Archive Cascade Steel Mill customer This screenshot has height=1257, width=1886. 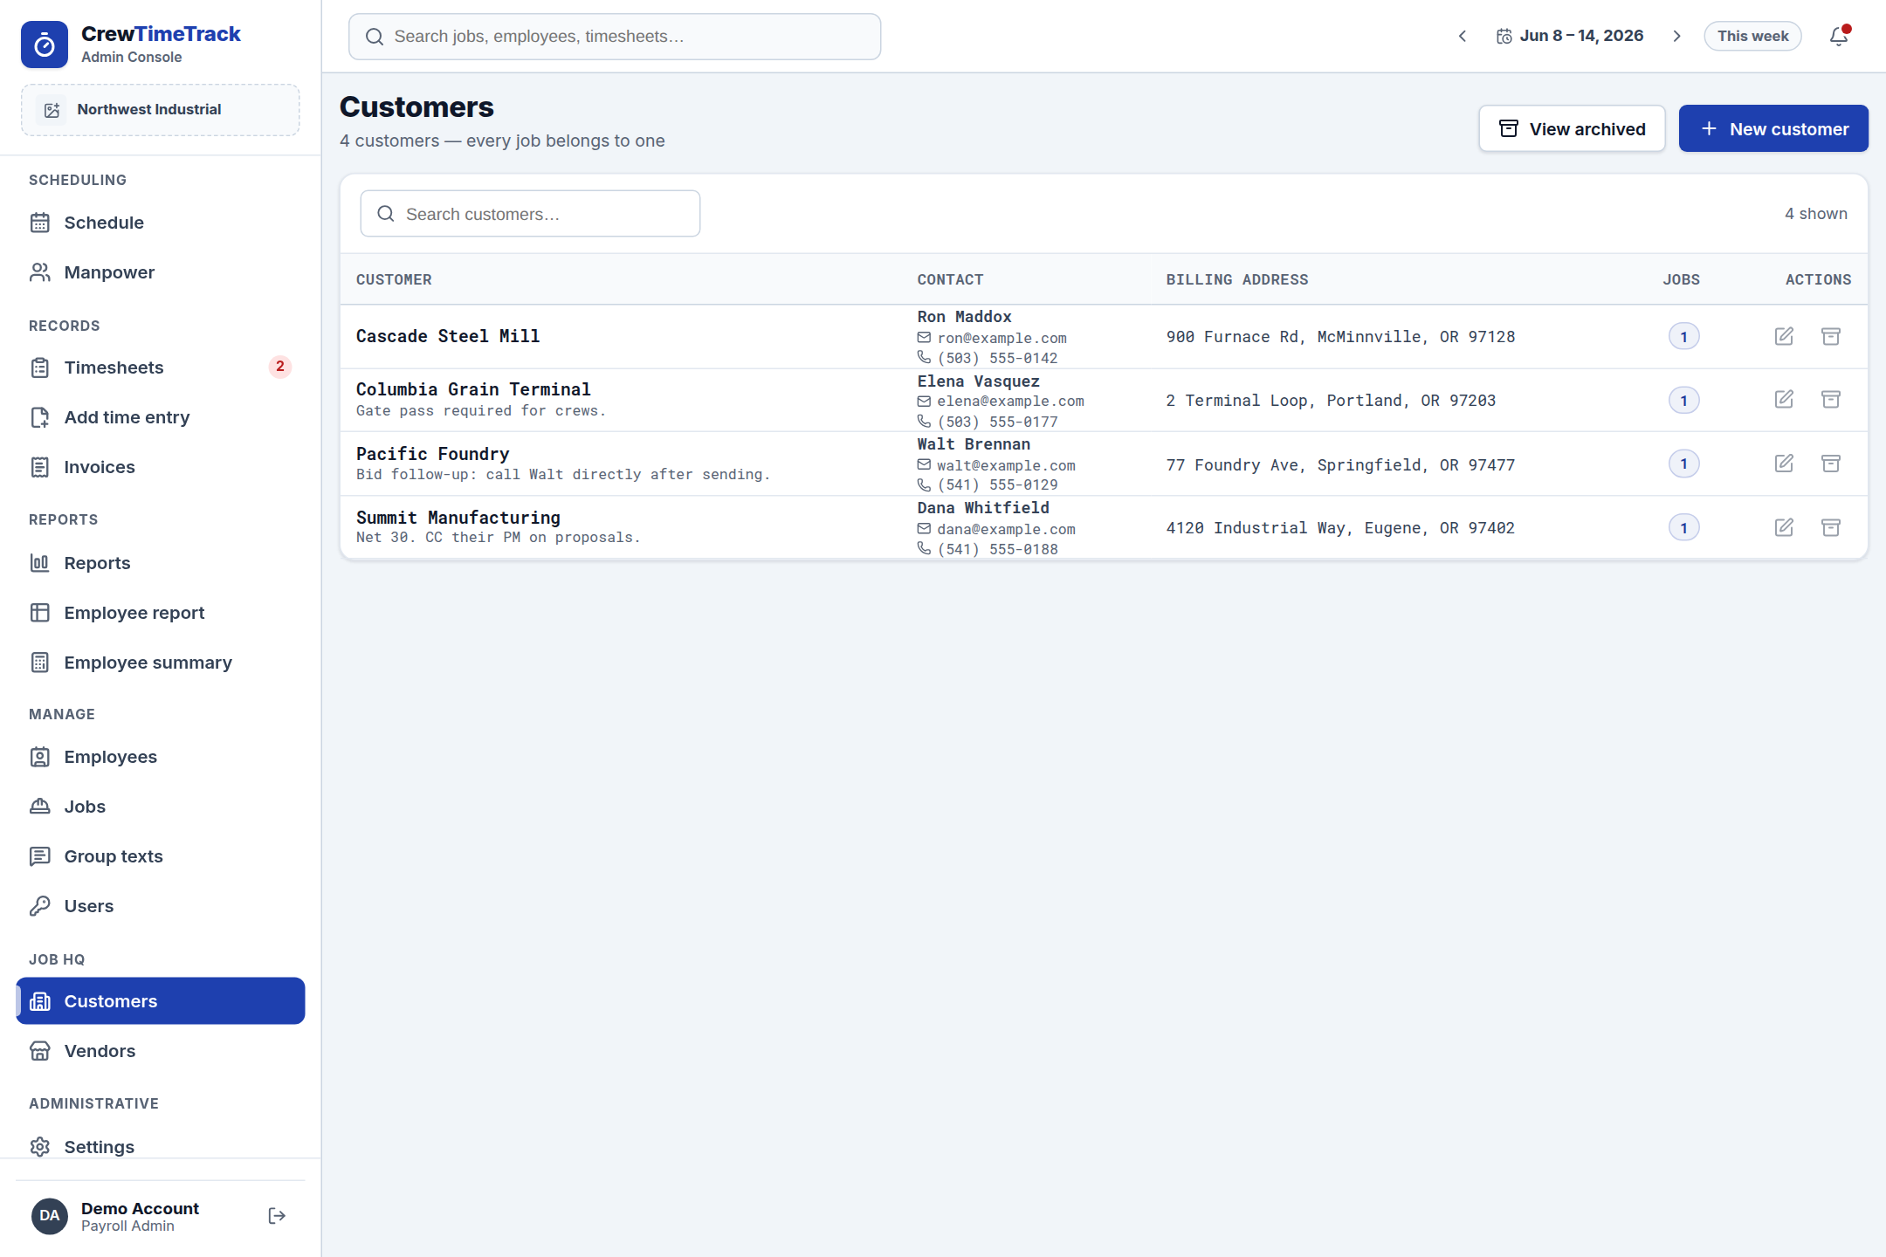pos(1831,336)
